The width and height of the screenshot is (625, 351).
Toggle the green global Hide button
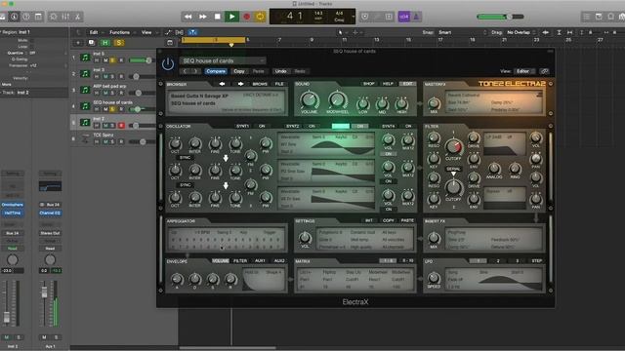tap(105, 43)
